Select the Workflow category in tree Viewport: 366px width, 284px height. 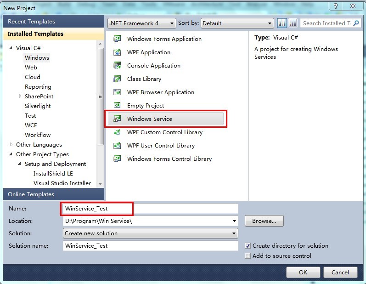tap(38, 135)
